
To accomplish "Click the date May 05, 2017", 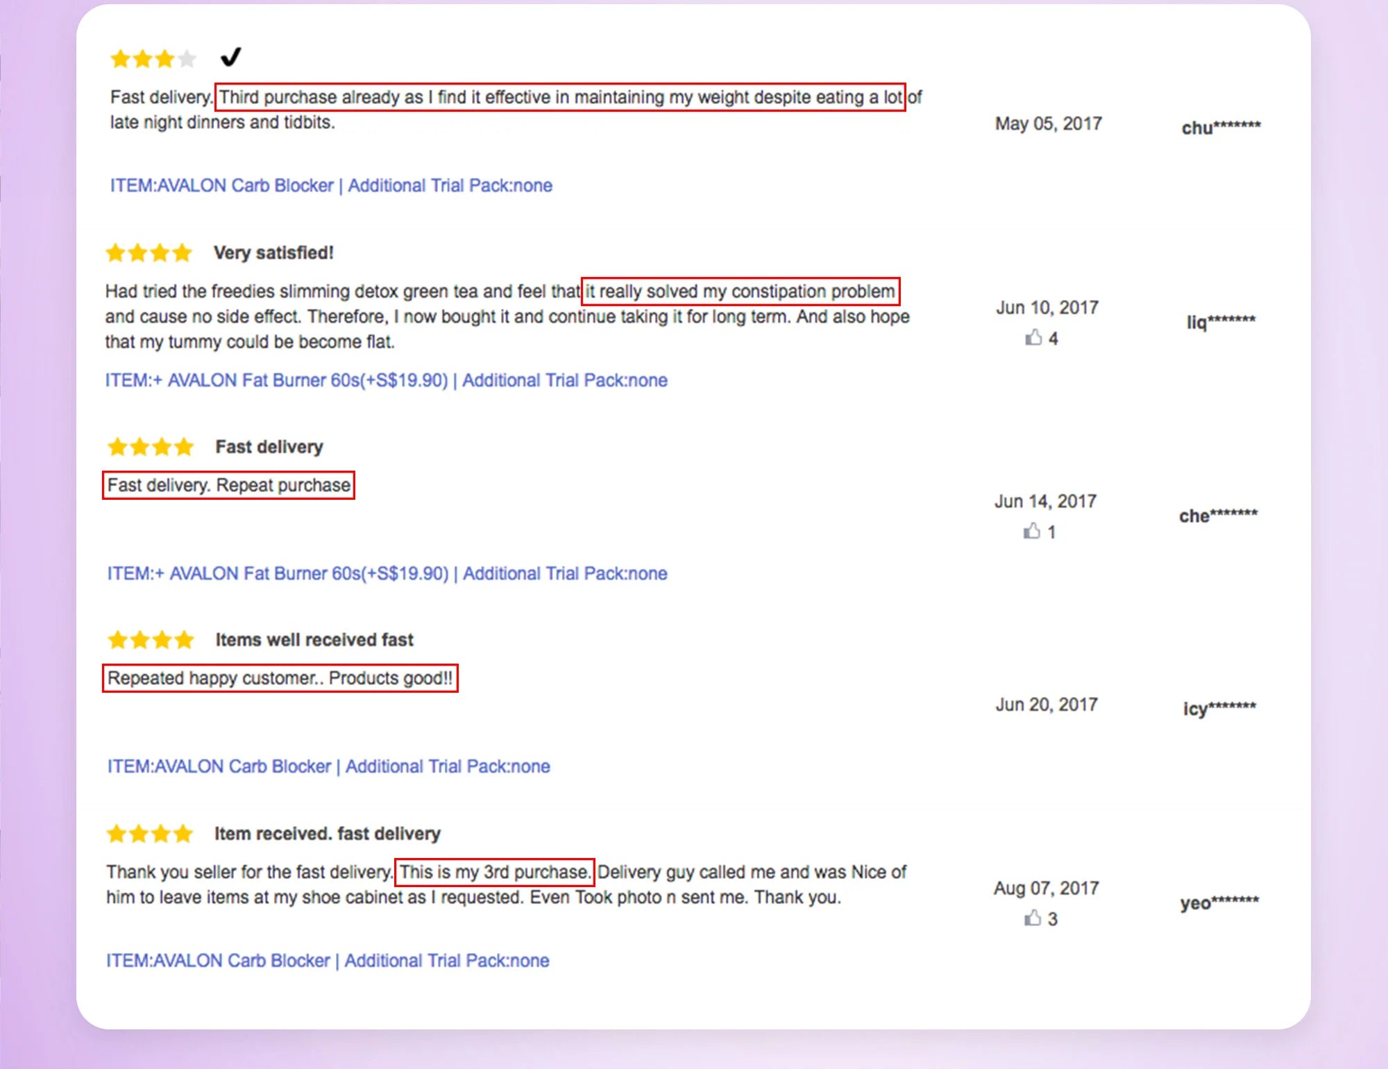I will point(1048,124).
